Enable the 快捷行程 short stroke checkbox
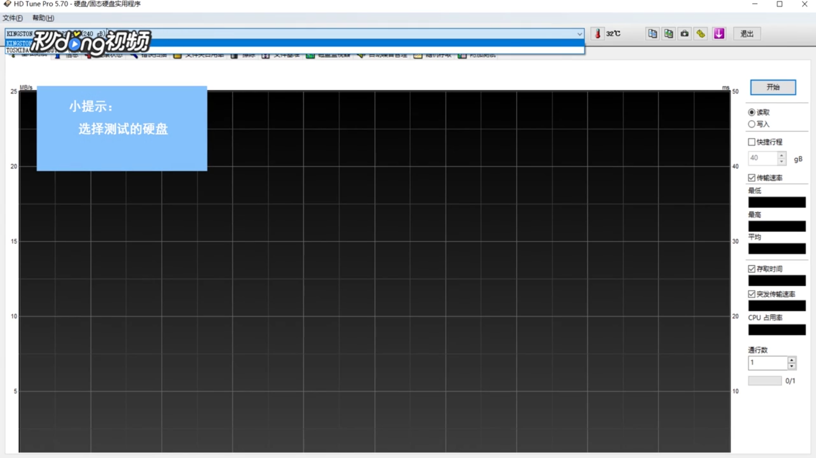Viewport: 816px width, 458px height. 752,142
